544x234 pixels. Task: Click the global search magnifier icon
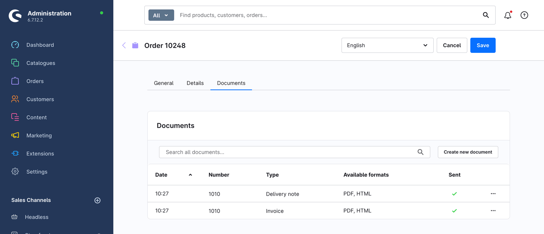486,15
